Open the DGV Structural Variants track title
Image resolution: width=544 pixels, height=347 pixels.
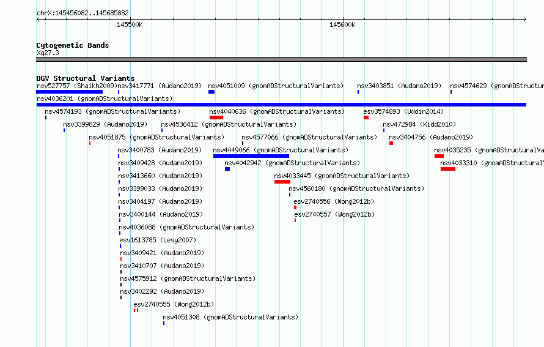[86, 78]
